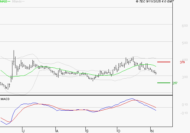The image size is (190, 133).
Task: Click the 500 price axis label
Action: point(185,43)
